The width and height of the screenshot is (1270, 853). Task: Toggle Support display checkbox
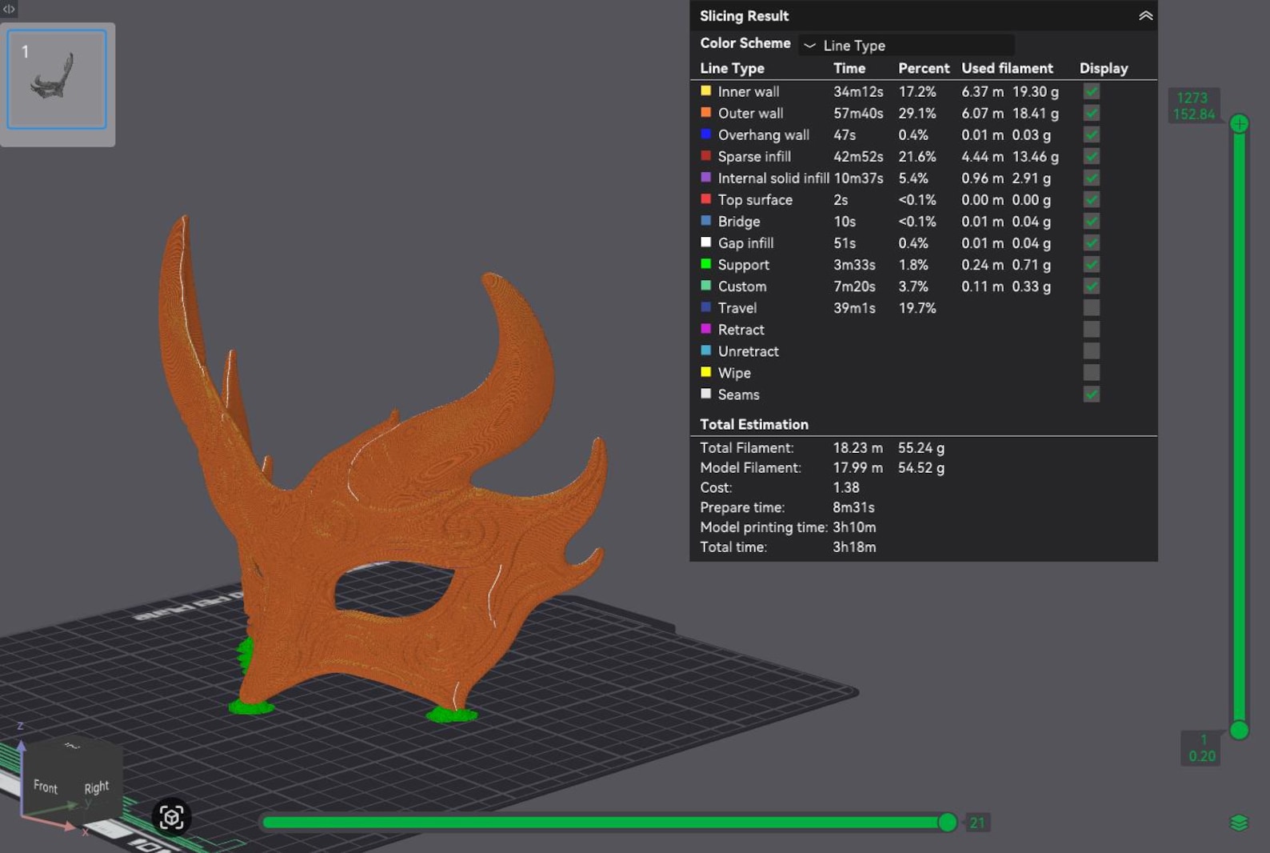[1091, 264]
